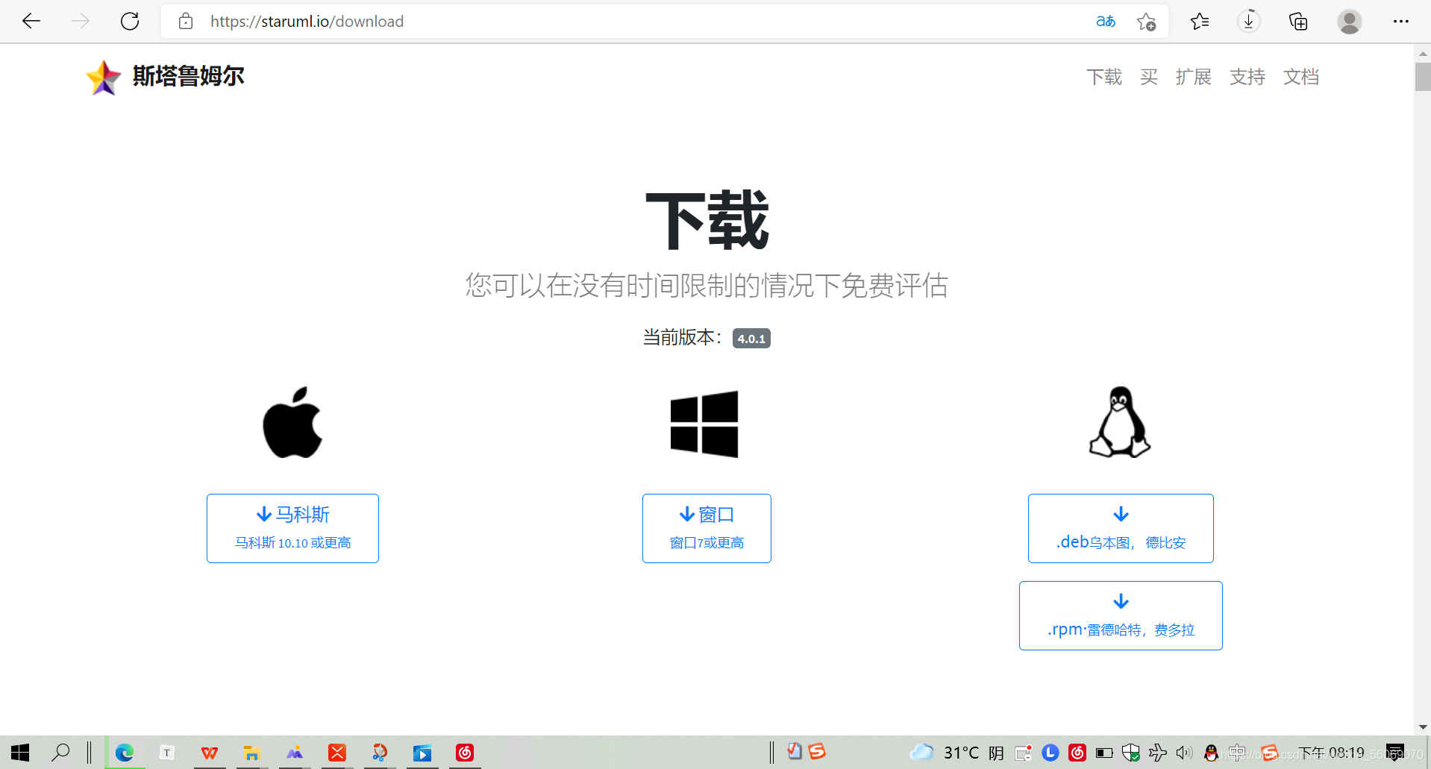The width and height of the screenshot is (1431, 769).
Task: Open NetEase Cloud Music from taskbar
Action: pos(465,753)
